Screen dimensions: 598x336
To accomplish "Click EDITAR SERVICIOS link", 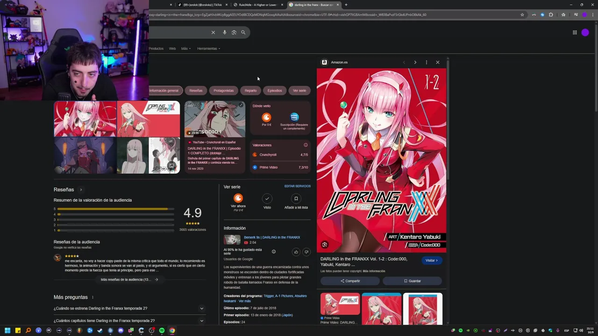I will 298,186.
